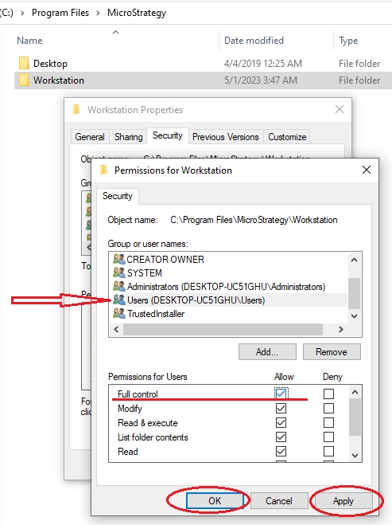Click the Desktop folder icon
This screenshot has height=525, width=392.
pyautogui.click(x=24, y=63)
